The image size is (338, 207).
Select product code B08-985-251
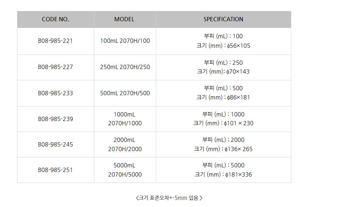coord(55,170)
